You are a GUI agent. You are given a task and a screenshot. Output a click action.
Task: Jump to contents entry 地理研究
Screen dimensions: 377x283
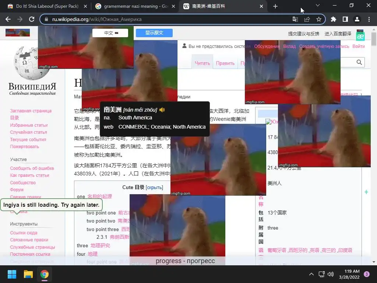pyautogui.click(x=100, y=245)
